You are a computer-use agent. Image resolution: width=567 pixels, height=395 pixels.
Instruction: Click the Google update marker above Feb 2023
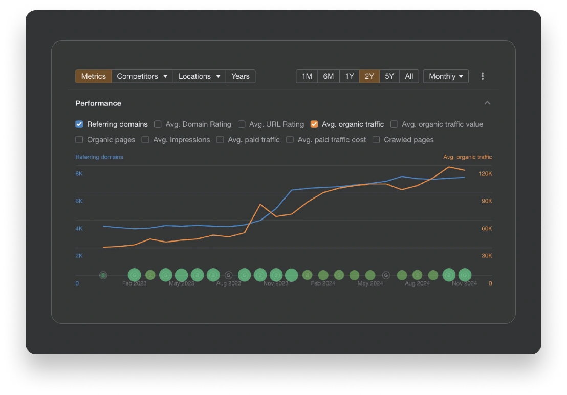coord(134,275)
